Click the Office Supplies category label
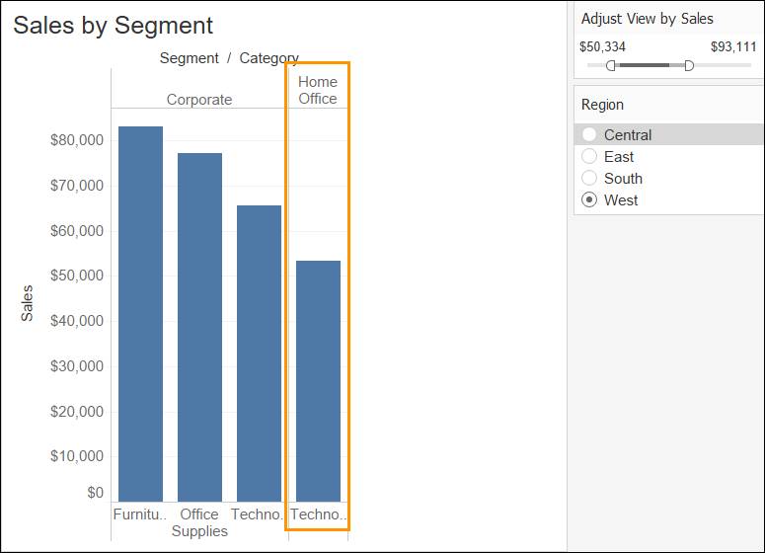 [199, 522]
